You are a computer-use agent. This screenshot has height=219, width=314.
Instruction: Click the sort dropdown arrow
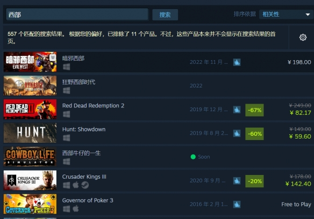[308, 14]
